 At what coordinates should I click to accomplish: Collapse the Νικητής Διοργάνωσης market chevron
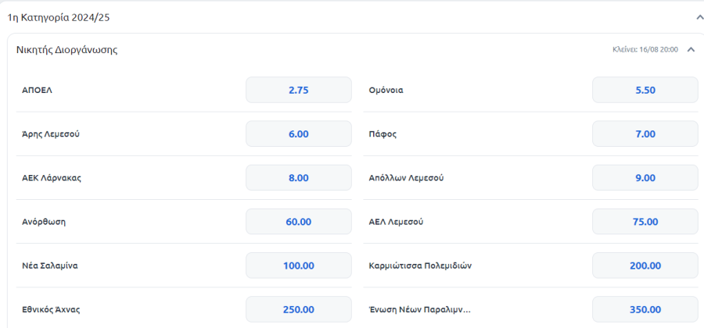tap(691, 49)
